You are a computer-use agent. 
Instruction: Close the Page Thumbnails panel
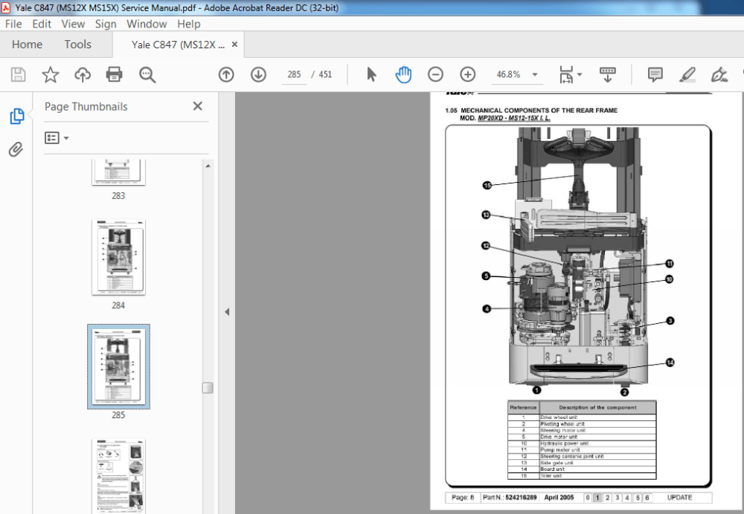pyautogui.click(x=198, y=106)
